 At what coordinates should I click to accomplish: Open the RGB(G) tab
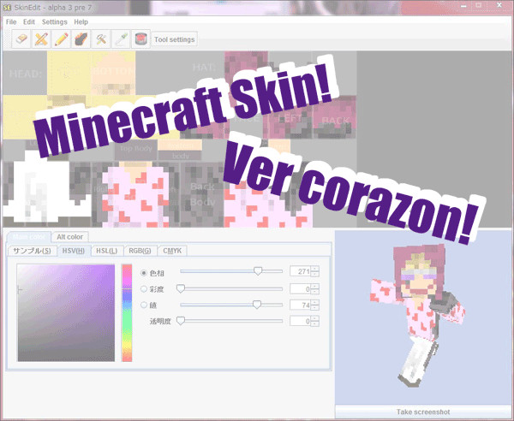coord(140,251)
